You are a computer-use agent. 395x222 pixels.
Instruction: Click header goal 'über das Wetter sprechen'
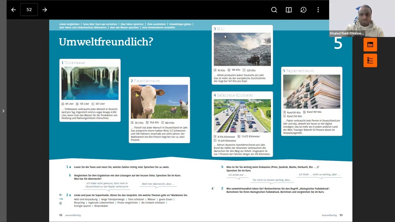pyautogui.click(x=124, y=27)
